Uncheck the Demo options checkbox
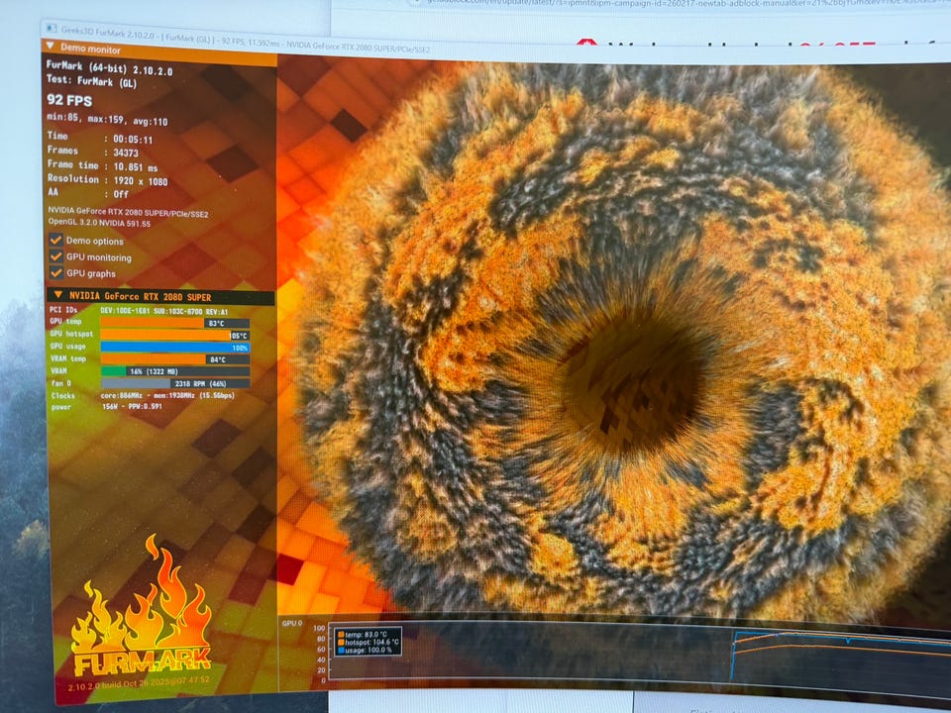951x713 pixels. click(x=55, y=240)
